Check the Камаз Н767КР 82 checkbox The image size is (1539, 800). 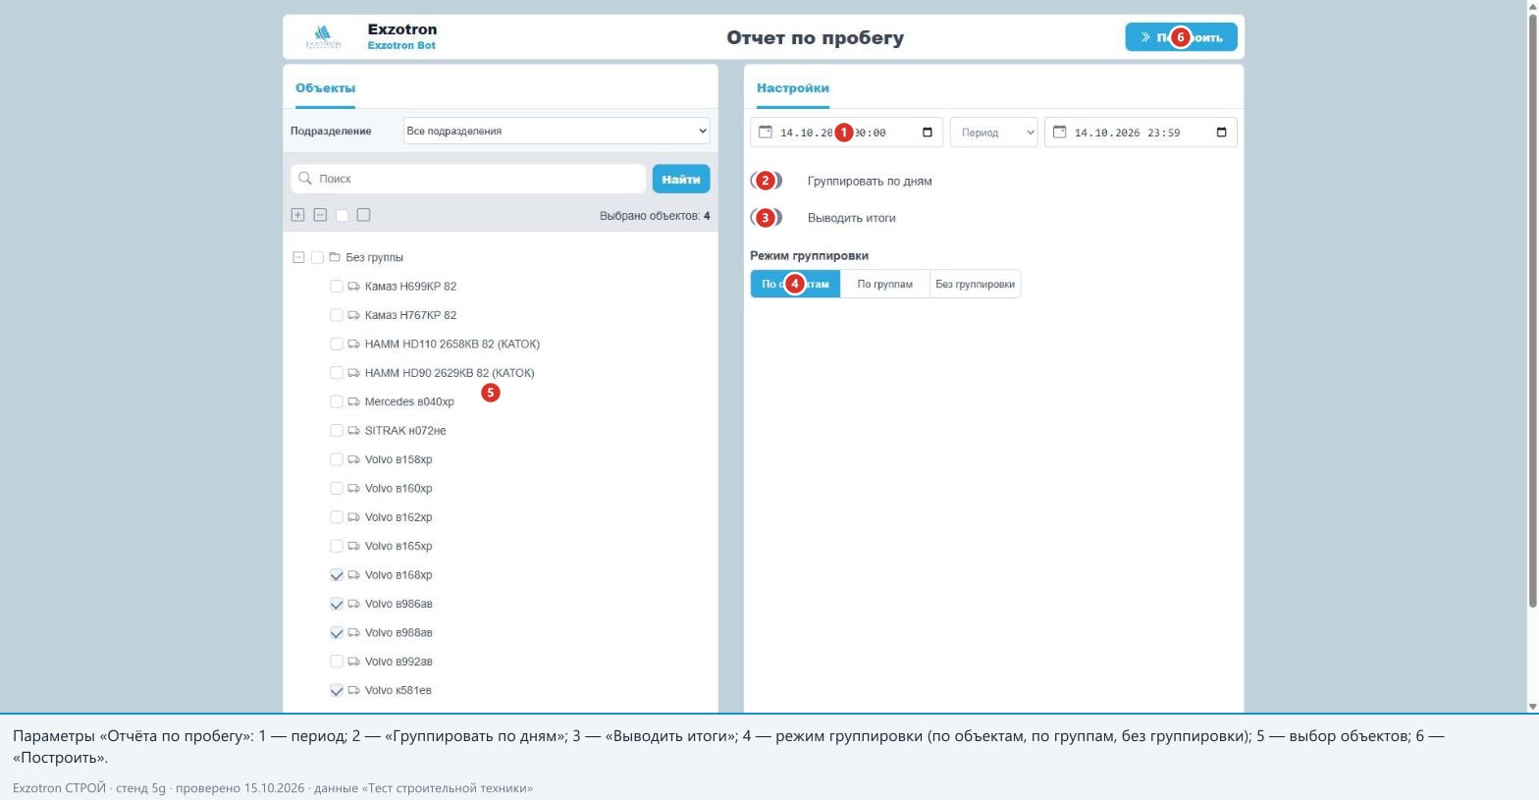click(337, 315)
